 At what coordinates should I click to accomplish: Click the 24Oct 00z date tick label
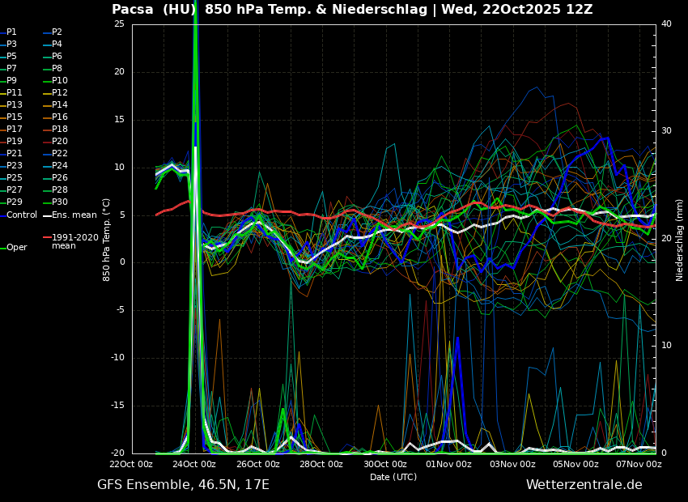click(x=195, y=465)
